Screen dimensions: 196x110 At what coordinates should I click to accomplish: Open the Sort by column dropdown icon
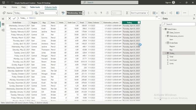click(x=155, y=13)
